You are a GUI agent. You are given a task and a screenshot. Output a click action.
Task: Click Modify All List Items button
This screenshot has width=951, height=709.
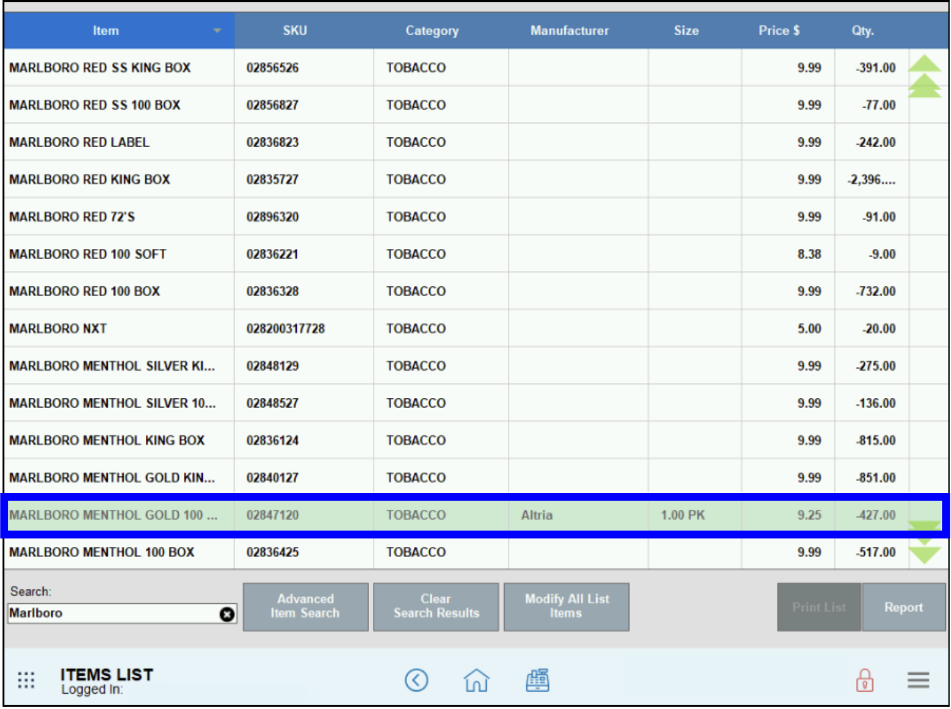(x=567, y=606)
